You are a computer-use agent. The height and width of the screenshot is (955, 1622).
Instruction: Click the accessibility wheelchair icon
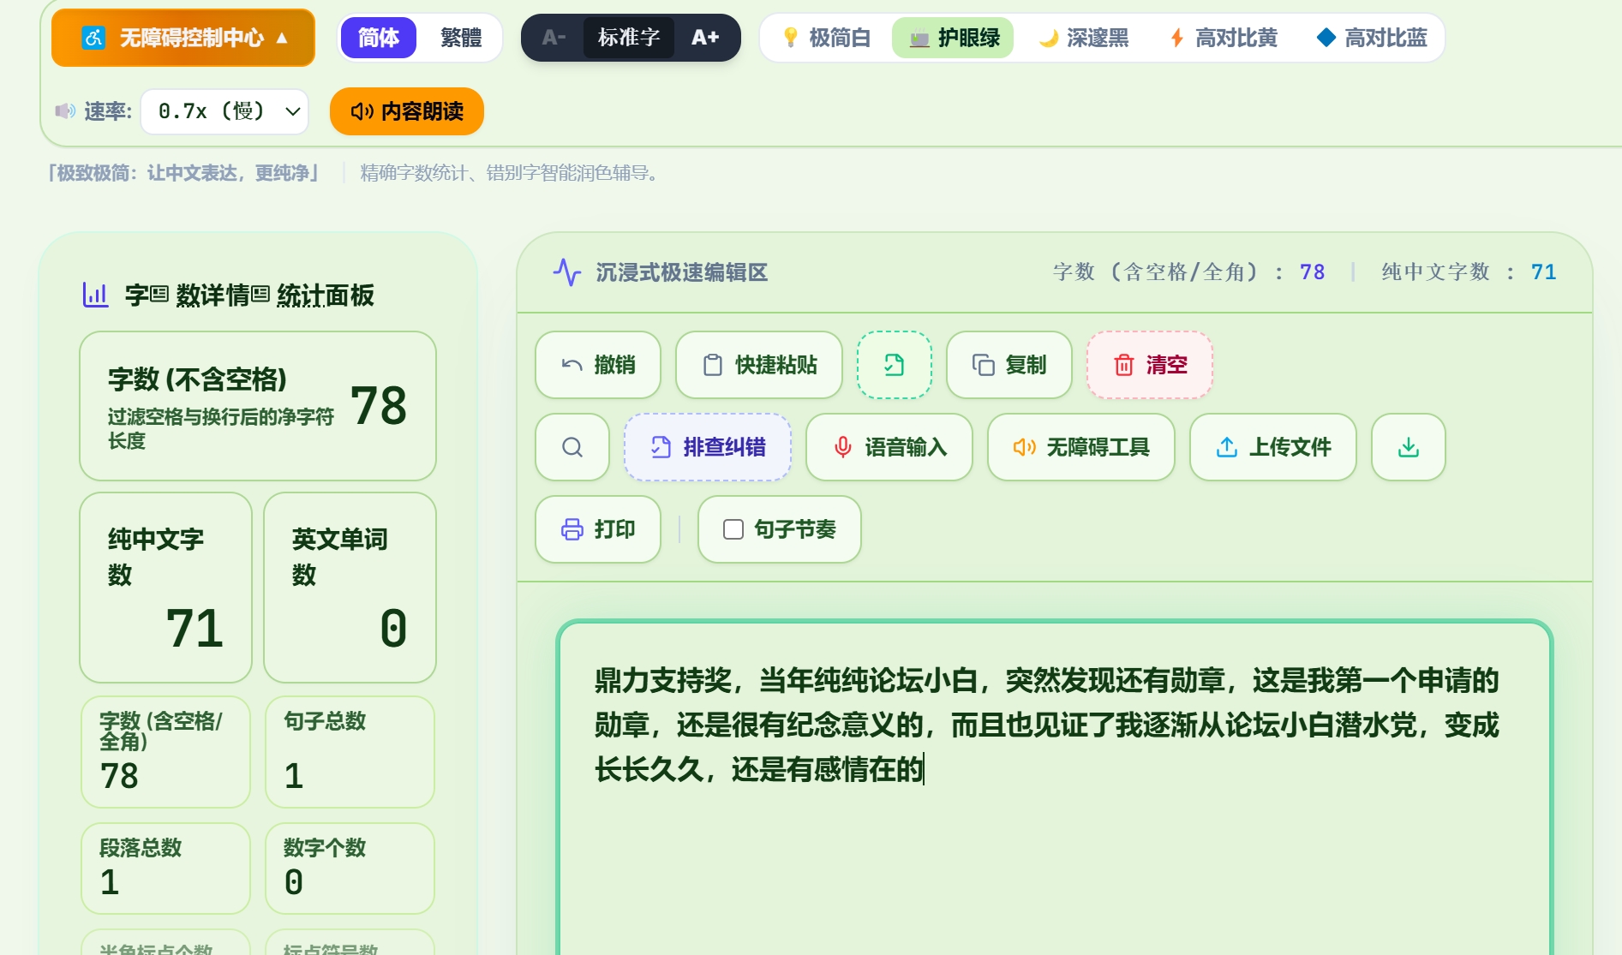pyautogui.click(x=93, y=38)
